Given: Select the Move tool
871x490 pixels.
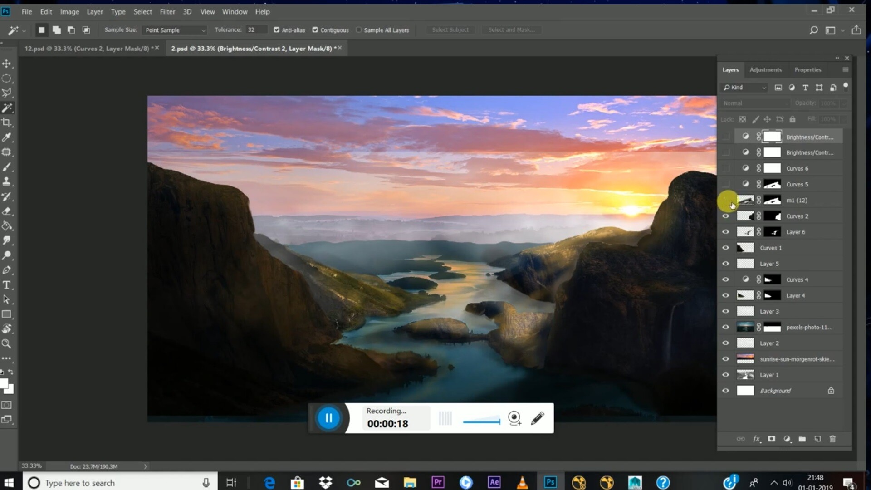Looking at the screenshot, I should (7, 64).
